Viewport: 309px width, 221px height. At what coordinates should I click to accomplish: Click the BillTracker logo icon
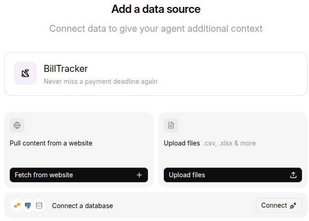coord(25,73)
